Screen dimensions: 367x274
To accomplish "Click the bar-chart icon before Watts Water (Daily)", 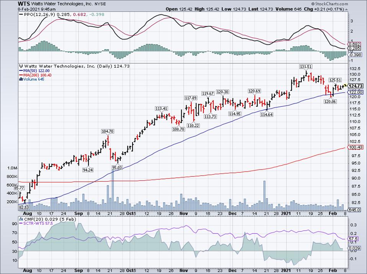I will point(21,66).
